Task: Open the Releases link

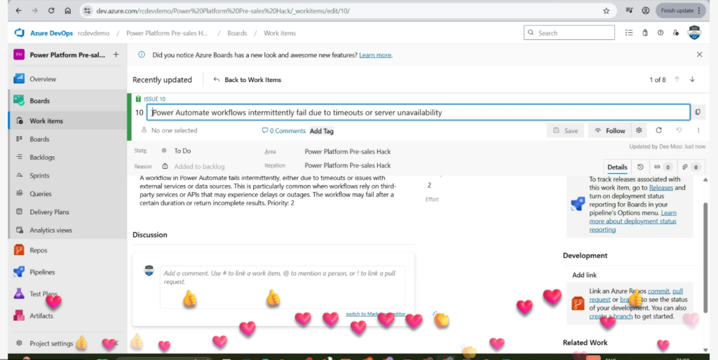Action: pyautogui.click(x=661, y=188)
